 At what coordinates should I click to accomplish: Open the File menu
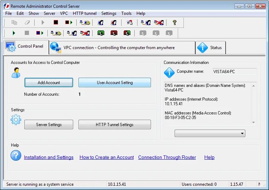(8, 13)
